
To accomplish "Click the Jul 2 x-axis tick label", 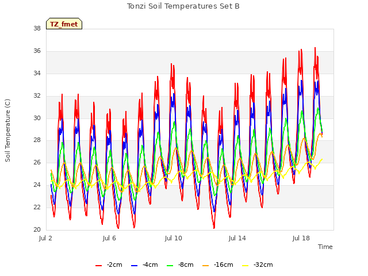I will 45,238.
